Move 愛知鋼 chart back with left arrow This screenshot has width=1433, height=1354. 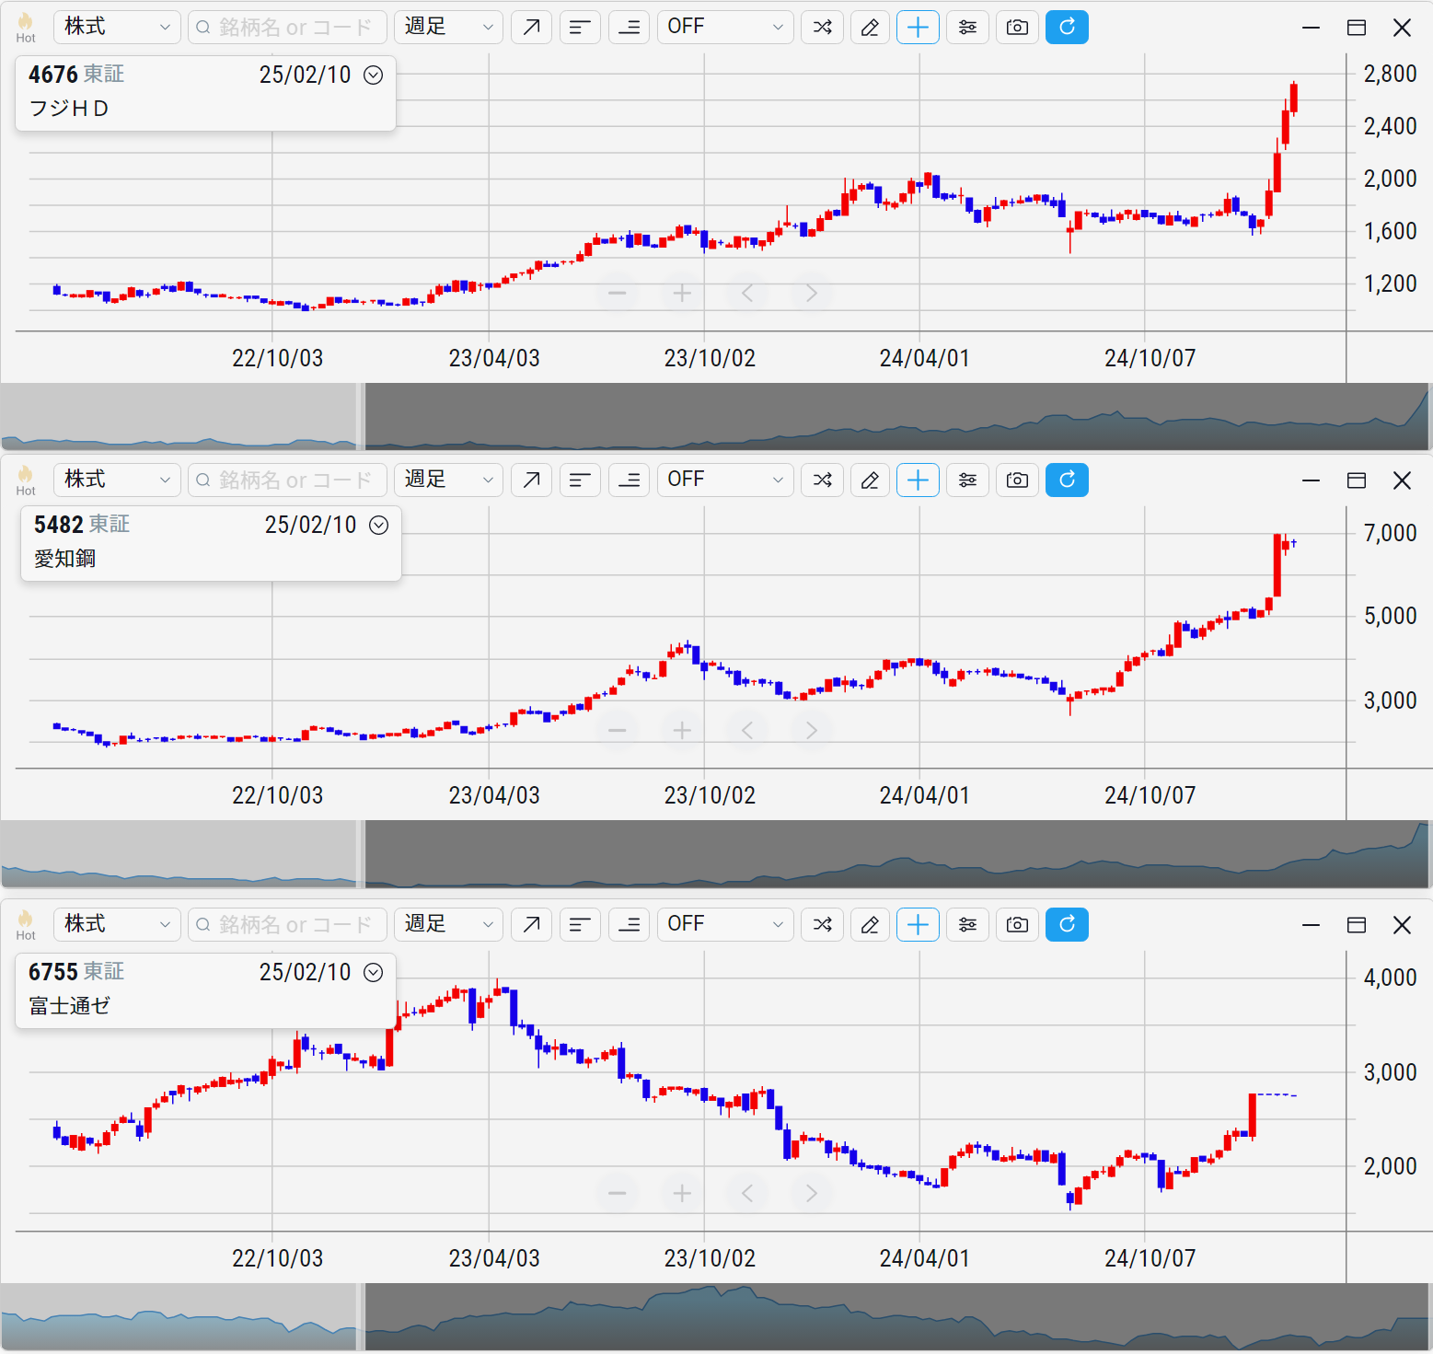point(746,731)
